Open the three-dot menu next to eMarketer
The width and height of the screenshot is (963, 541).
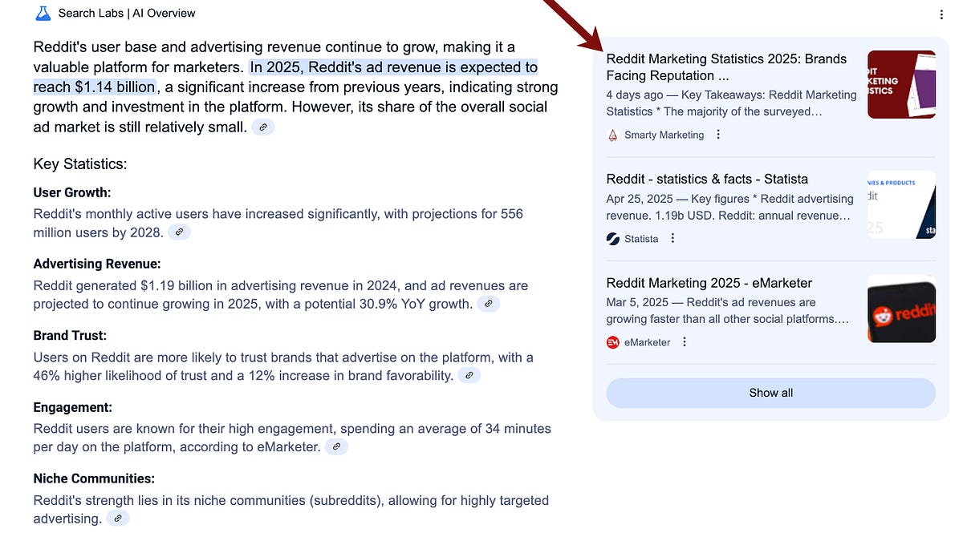[684, 341]
